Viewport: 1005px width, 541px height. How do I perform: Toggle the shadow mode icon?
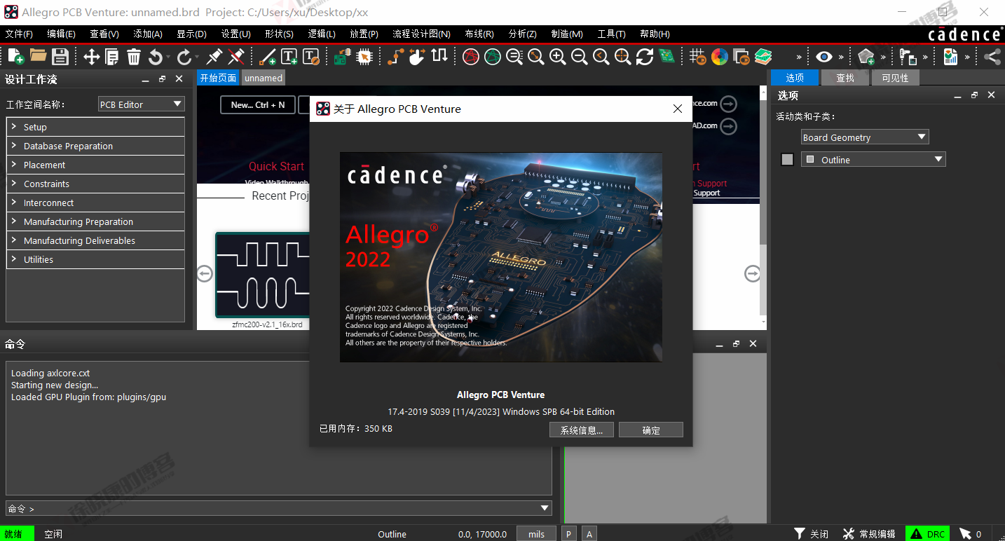click(x=741, y=57)
